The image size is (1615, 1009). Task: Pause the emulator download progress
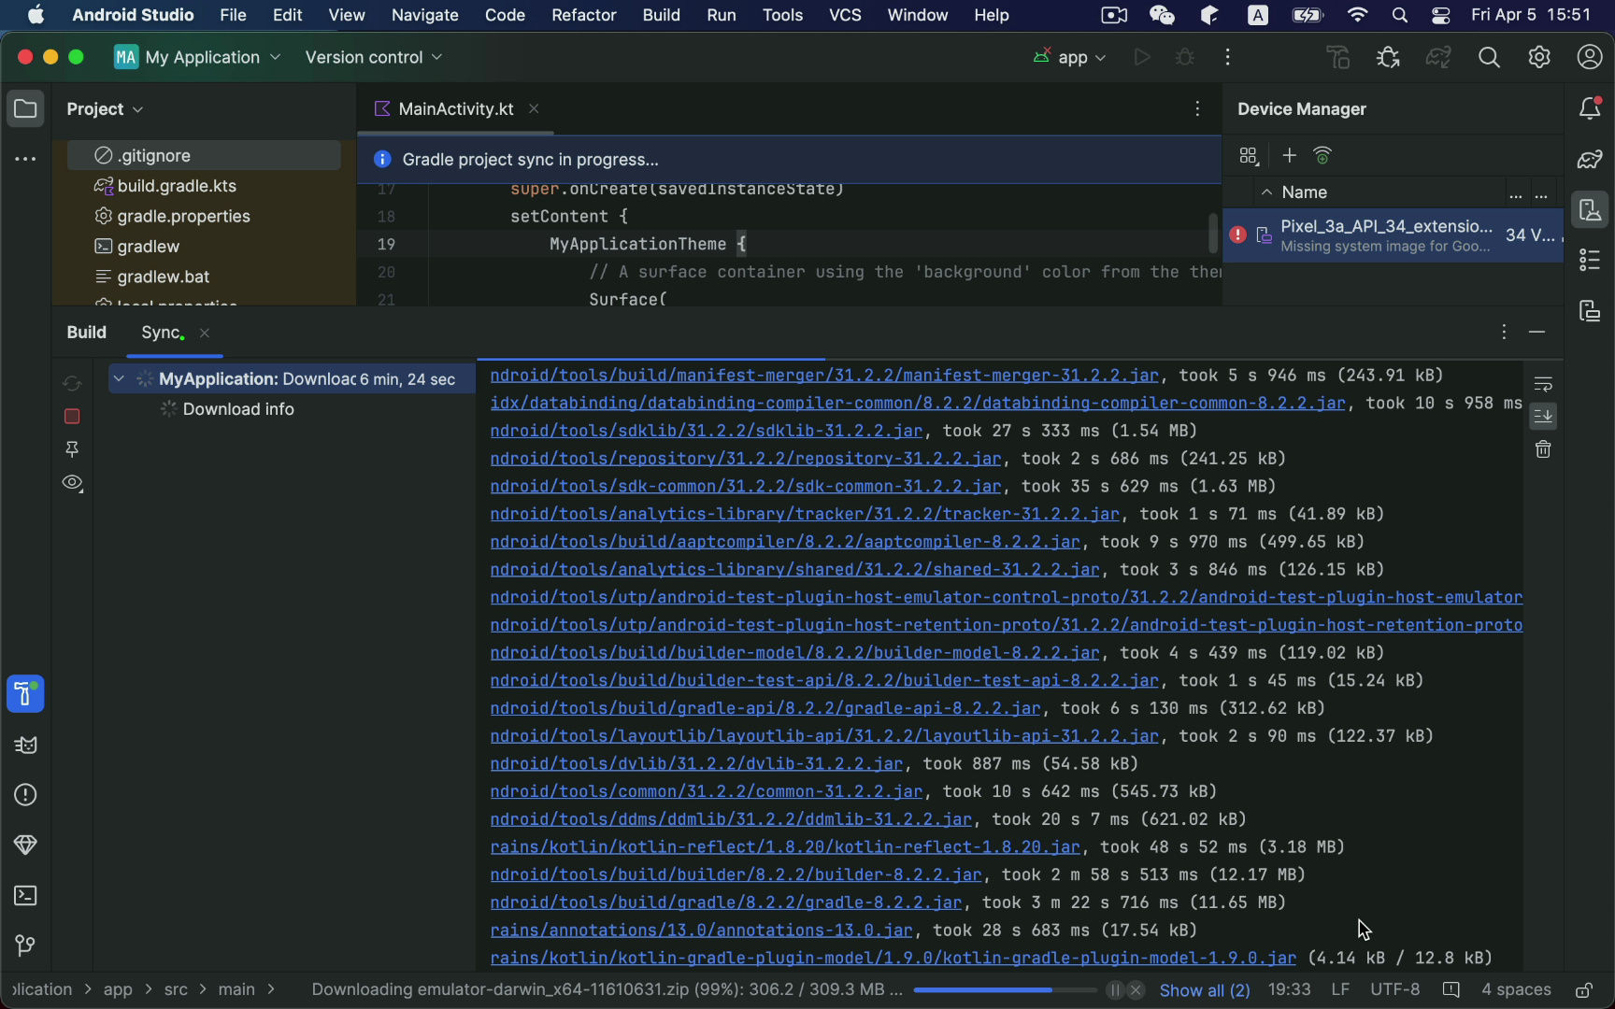point(1114,990)
